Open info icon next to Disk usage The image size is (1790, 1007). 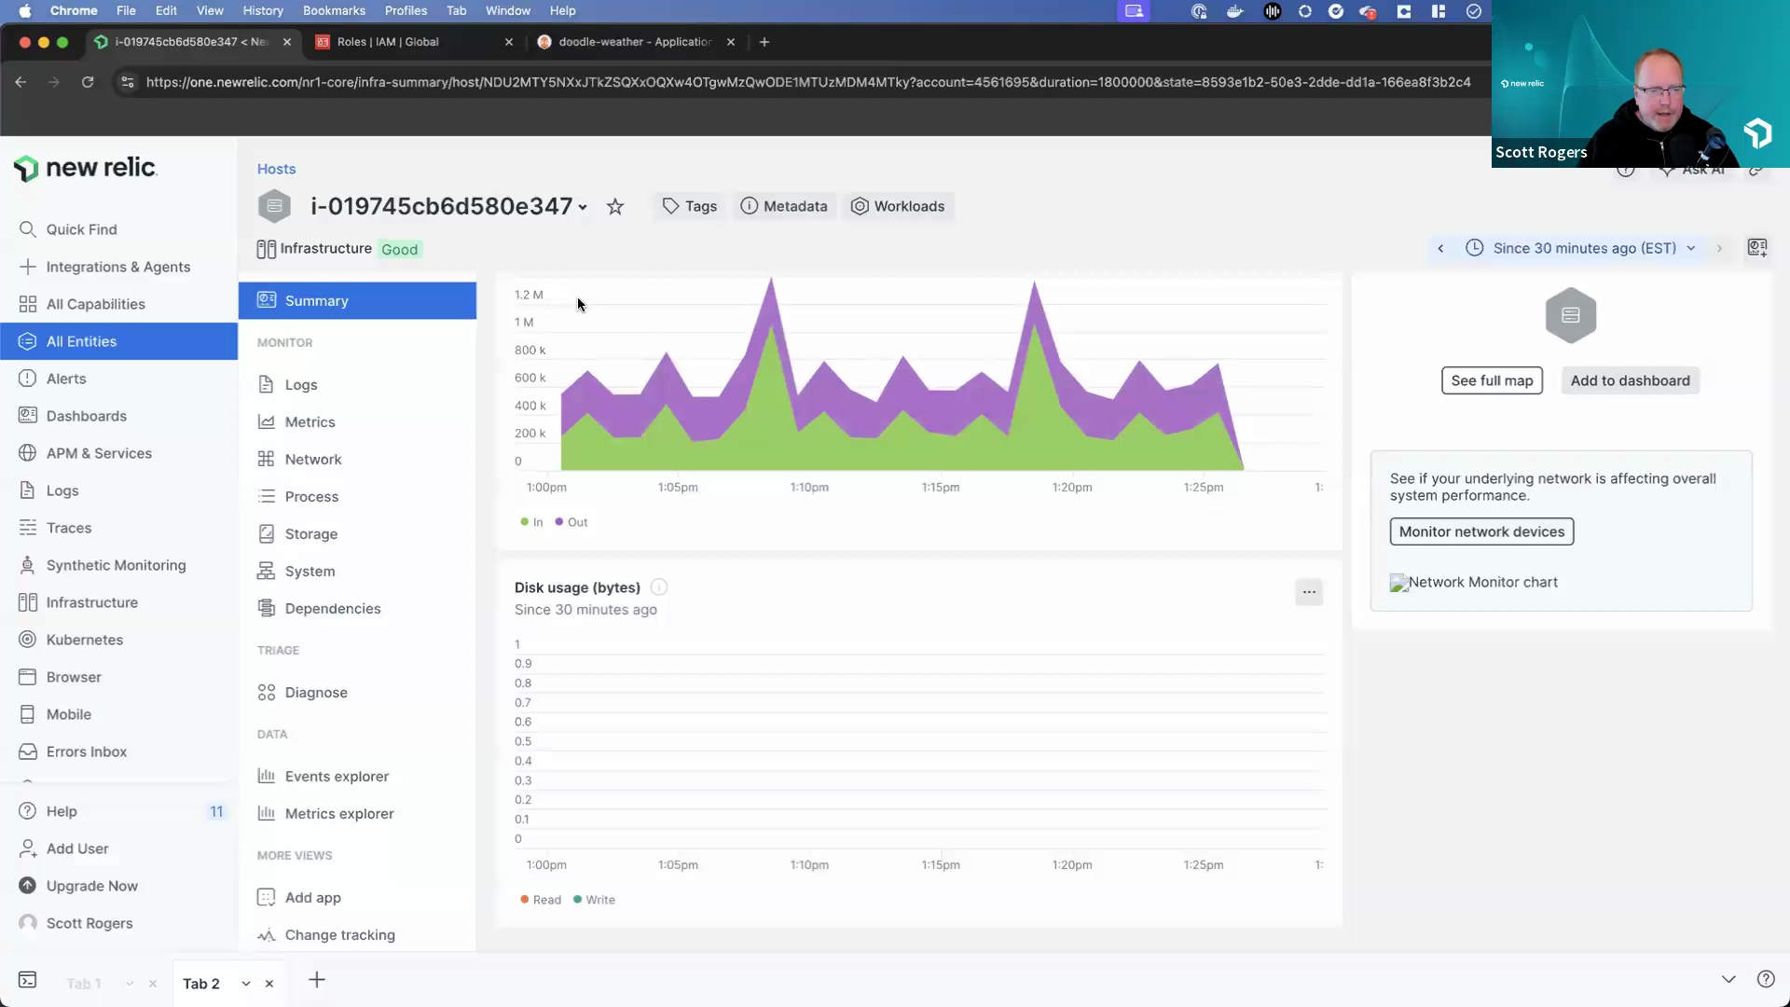click(659, 587)
